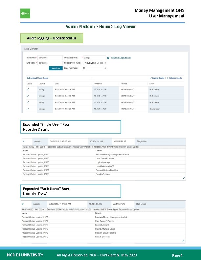The width and height of the screenshot is (201, 260).
Task: Open the Select Event Type dropdown
Action: (x=94, y=63)
